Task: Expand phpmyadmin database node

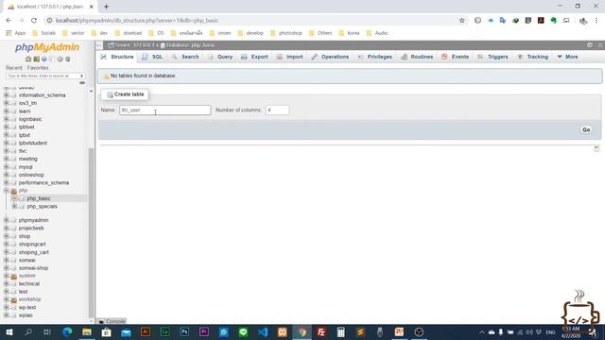Action: 7,220
